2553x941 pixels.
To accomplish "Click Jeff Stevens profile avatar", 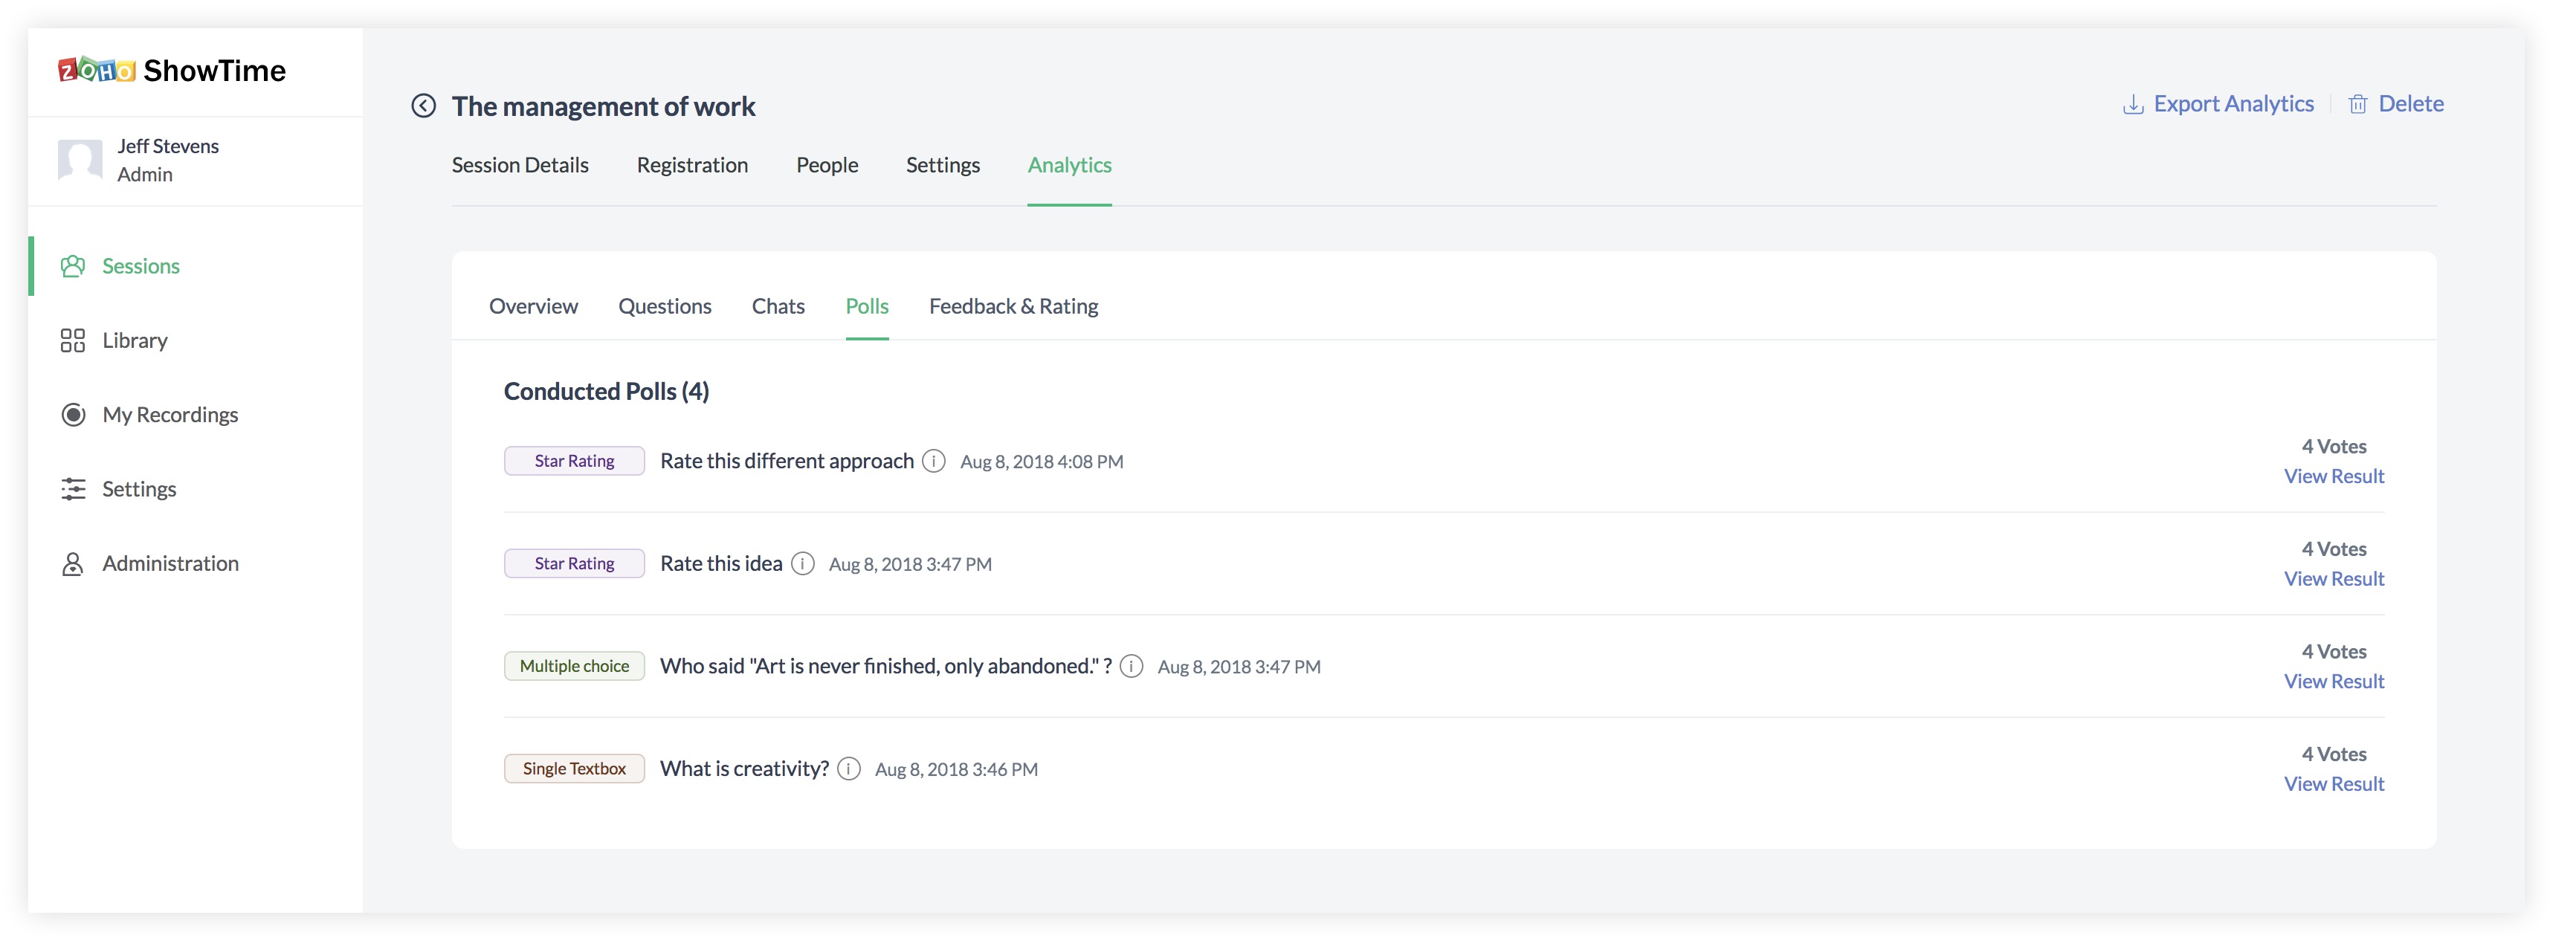I will (80, 160).
